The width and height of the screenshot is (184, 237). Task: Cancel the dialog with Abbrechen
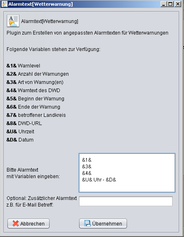(x=28, y=223)
